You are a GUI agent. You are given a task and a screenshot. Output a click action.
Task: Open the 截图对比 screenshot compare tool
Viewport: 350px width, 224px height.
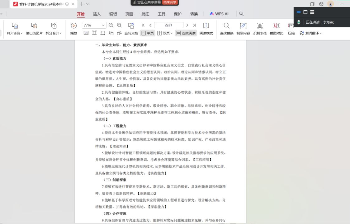pyautogui.click(x=276, y=26)
